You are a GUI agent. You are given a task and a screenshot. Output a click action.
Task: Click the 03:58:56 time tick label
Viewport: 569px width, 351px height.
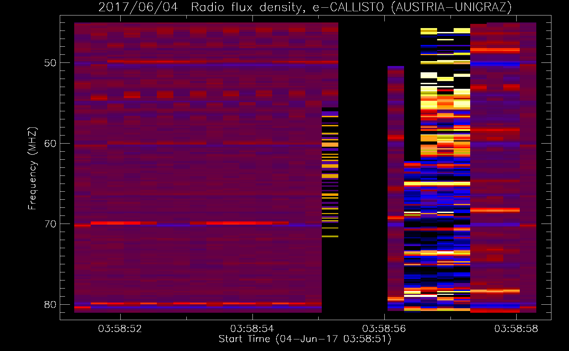(384, 329)
